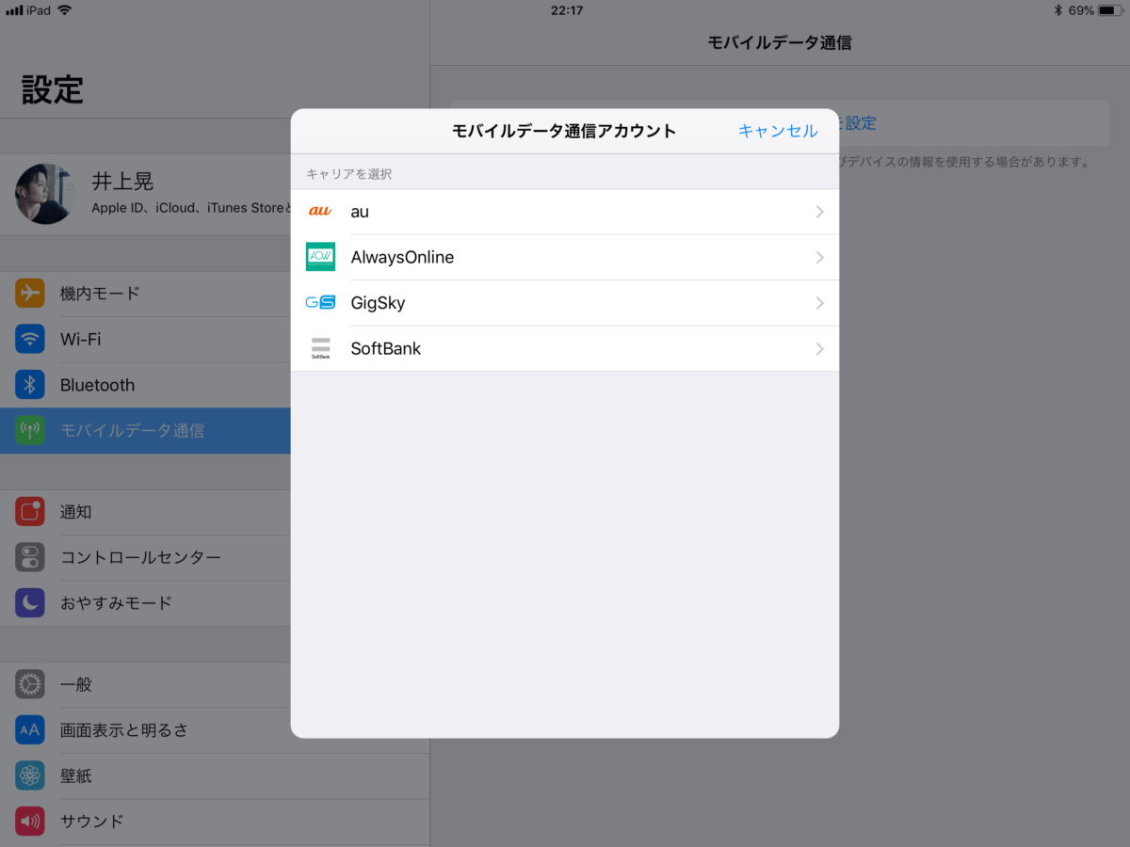Tap the Wallpaper (壁紙) flower icon

(x=30, y=775)
